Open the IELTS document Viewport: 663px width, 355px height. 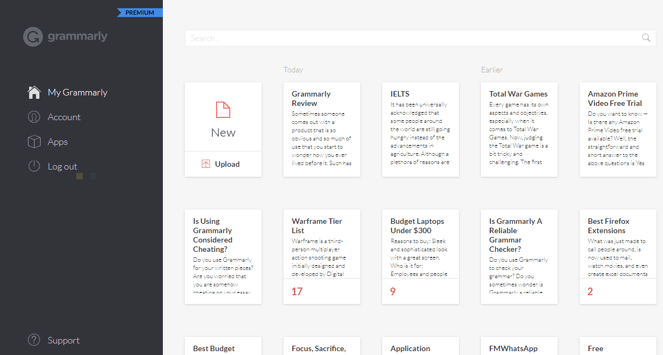pos(421,129)
